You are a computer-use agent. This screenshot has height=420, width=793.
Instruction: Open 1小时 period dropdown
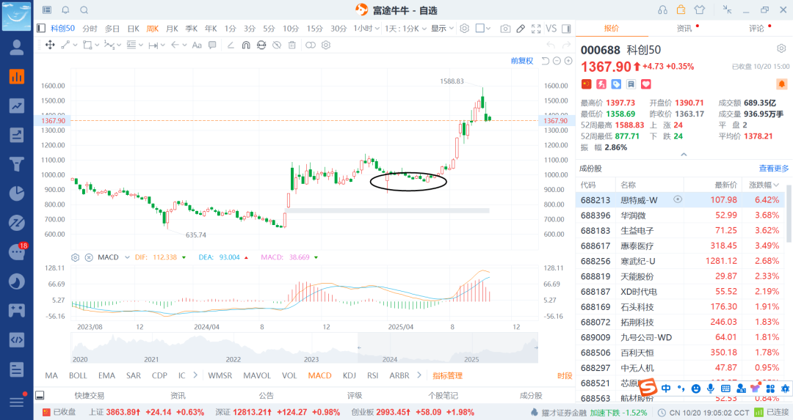[366, 29]
